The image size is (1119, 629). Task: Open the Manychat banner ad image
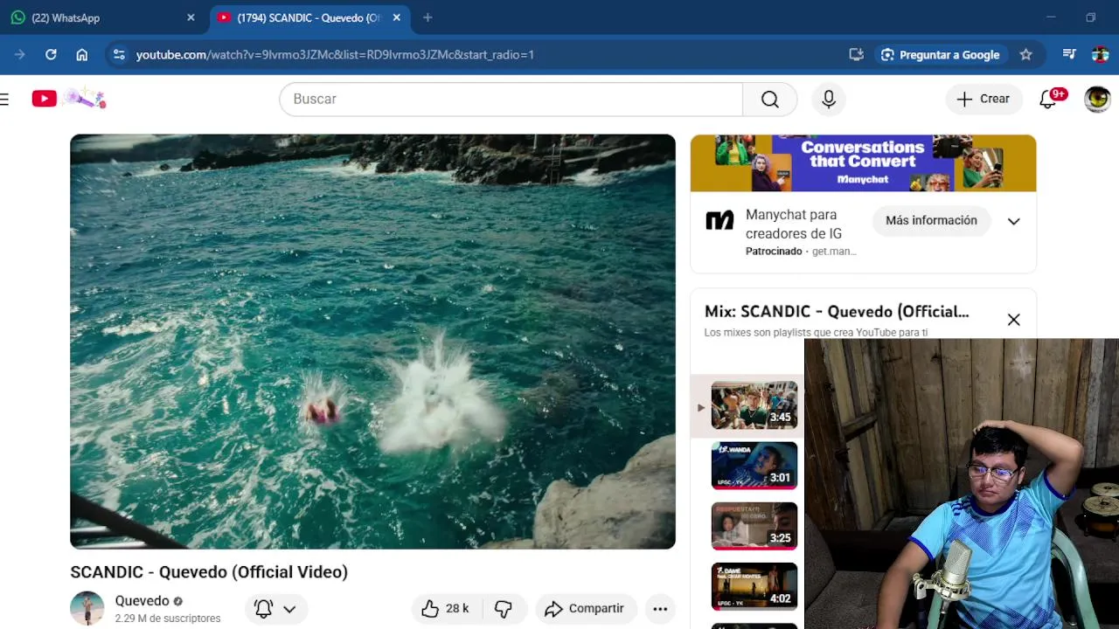pos(863,163)
